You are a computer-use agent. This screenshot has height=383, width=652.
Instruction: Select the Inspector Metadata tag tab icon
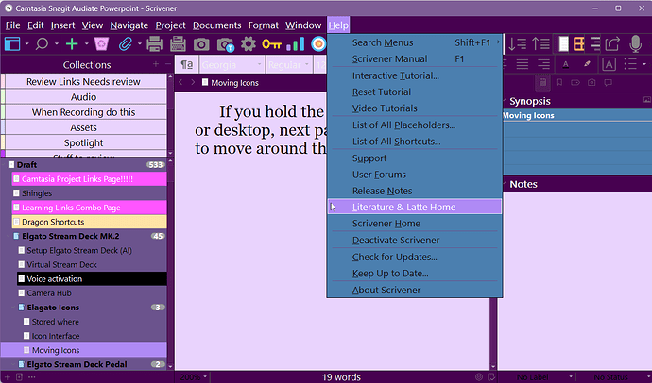[575, 83]
